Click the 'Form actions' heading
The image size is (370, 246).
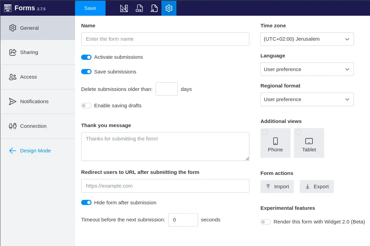tap(277, 173)
